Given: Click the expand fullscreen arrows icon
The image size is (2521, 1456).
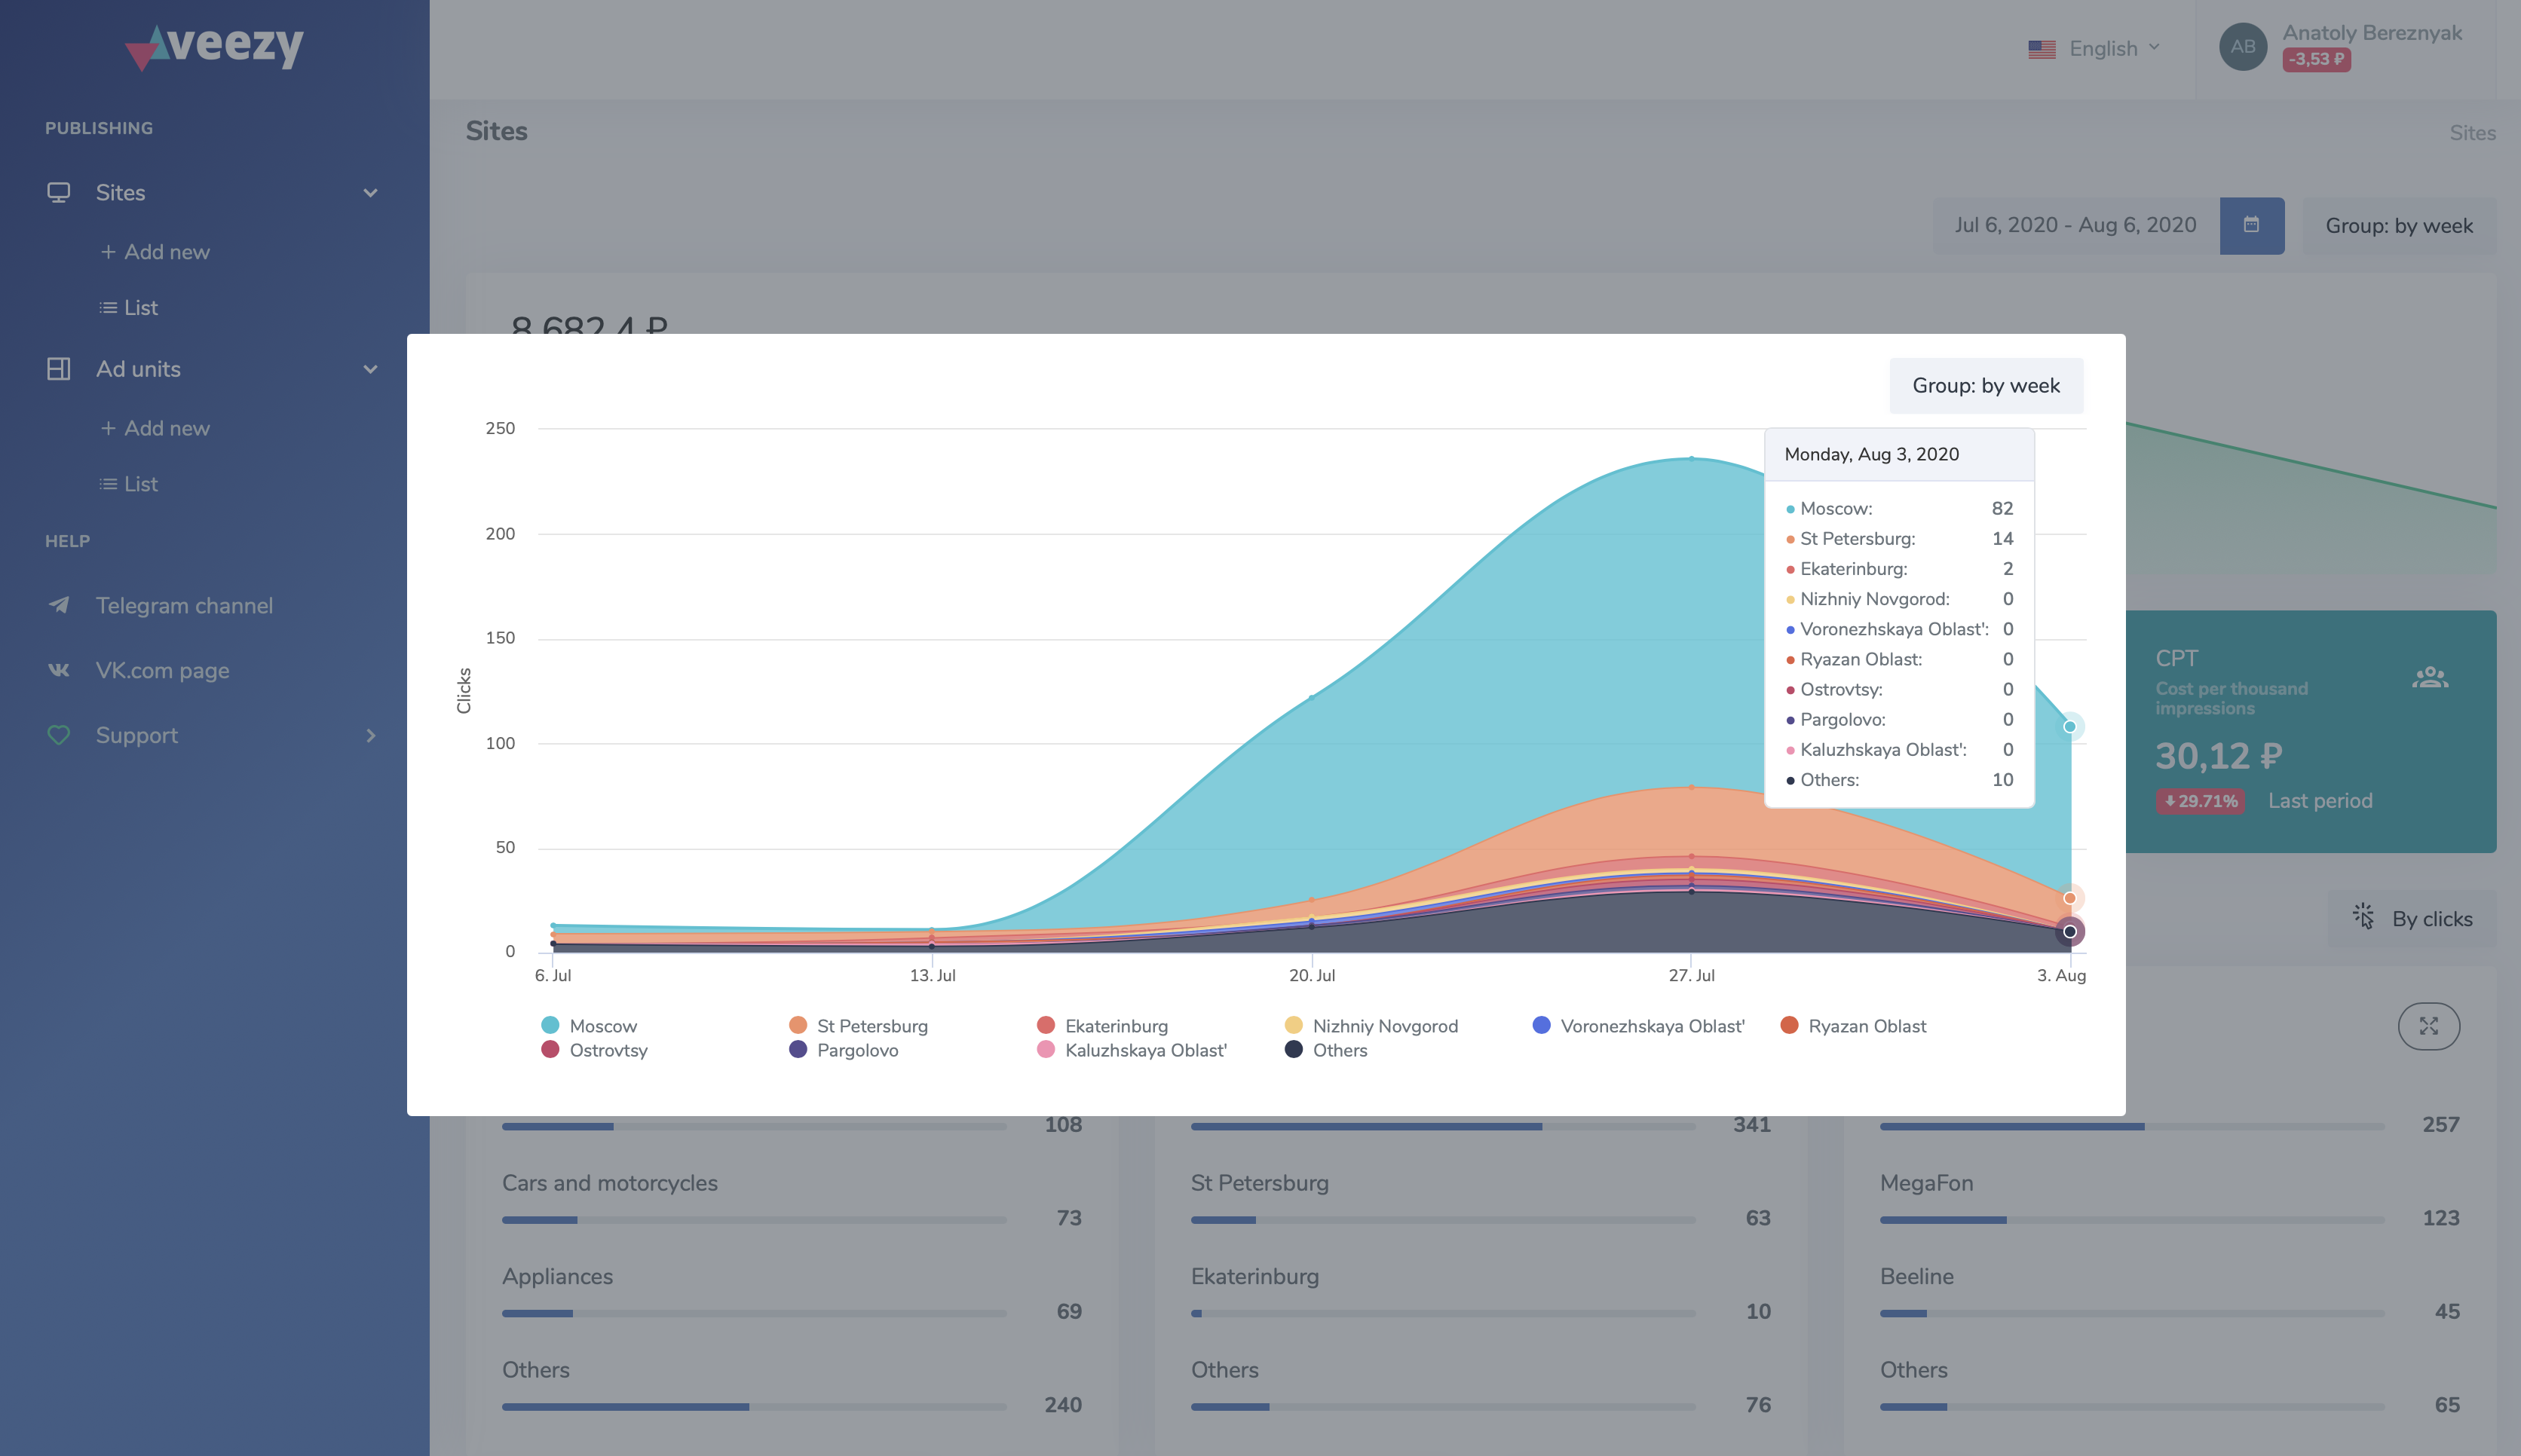Looking at the screenshot, I should tap(2428, 1026).
